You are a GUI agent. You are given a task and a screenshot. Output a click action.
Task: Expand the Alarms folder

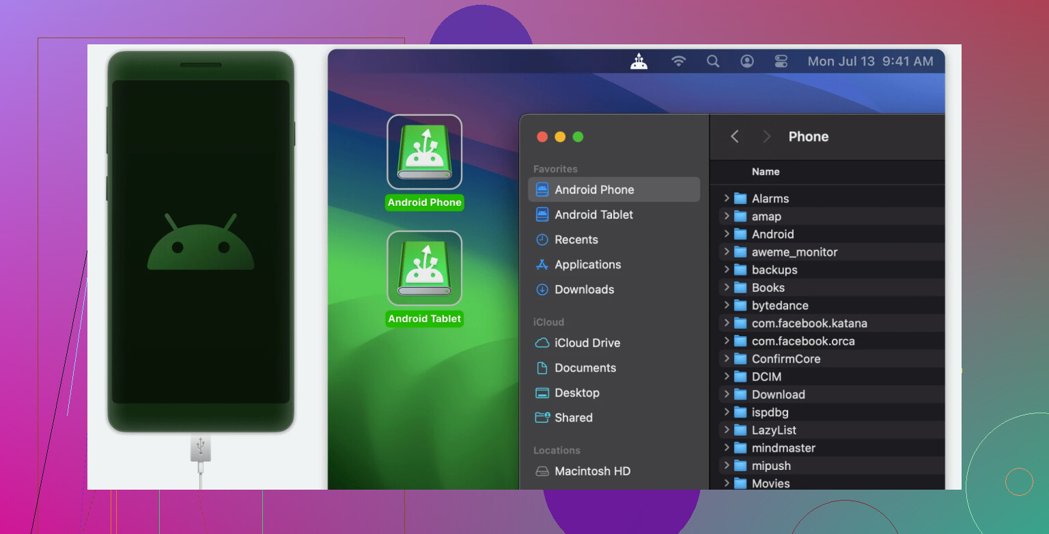tap(727, 198)
